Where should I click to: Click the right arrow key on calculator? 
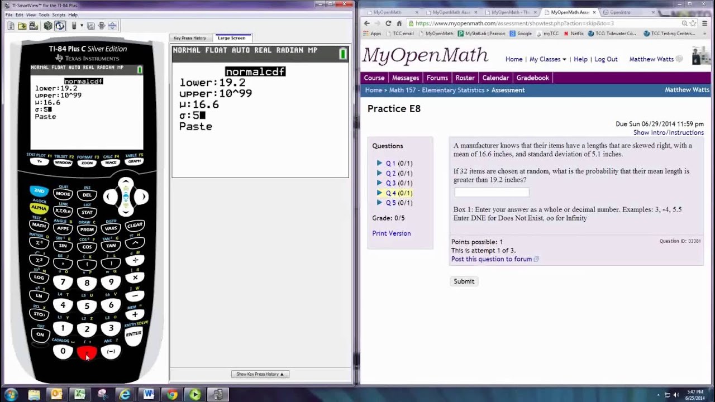[x=142, y=197]
